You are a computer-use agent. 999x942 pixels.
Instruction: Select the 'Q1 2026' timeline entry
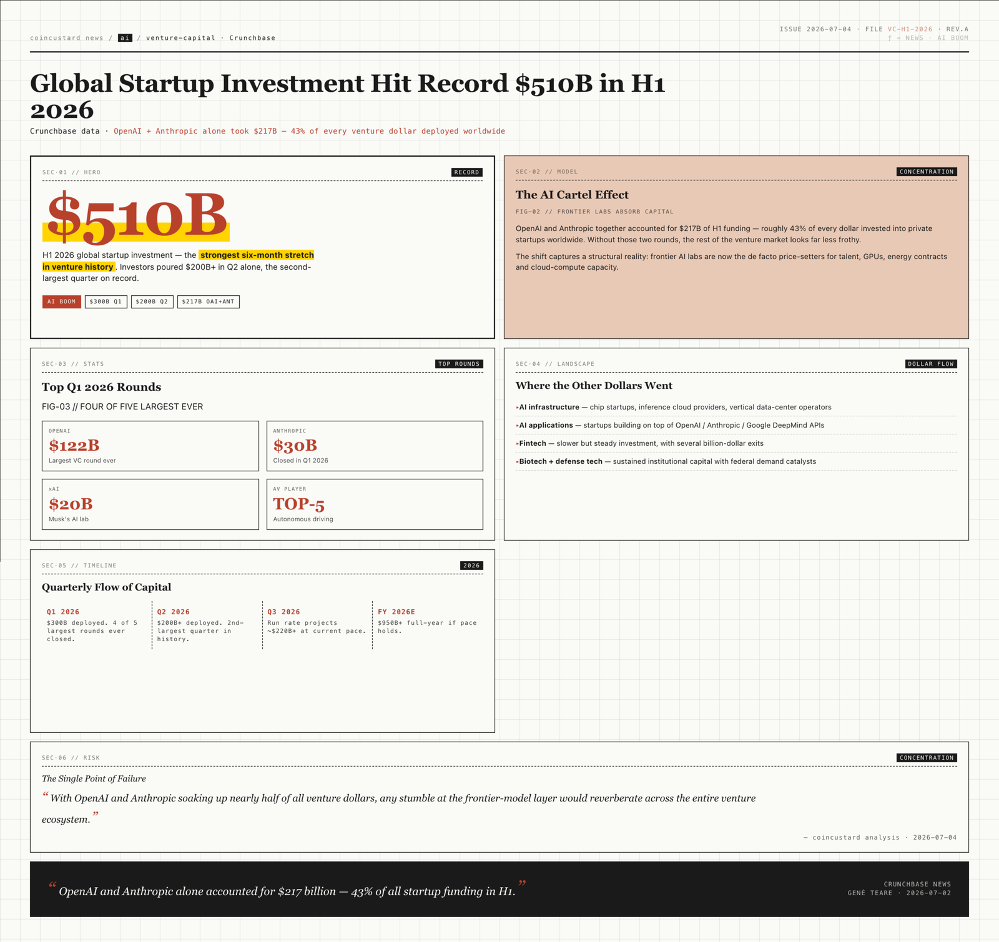coord(96,625)
